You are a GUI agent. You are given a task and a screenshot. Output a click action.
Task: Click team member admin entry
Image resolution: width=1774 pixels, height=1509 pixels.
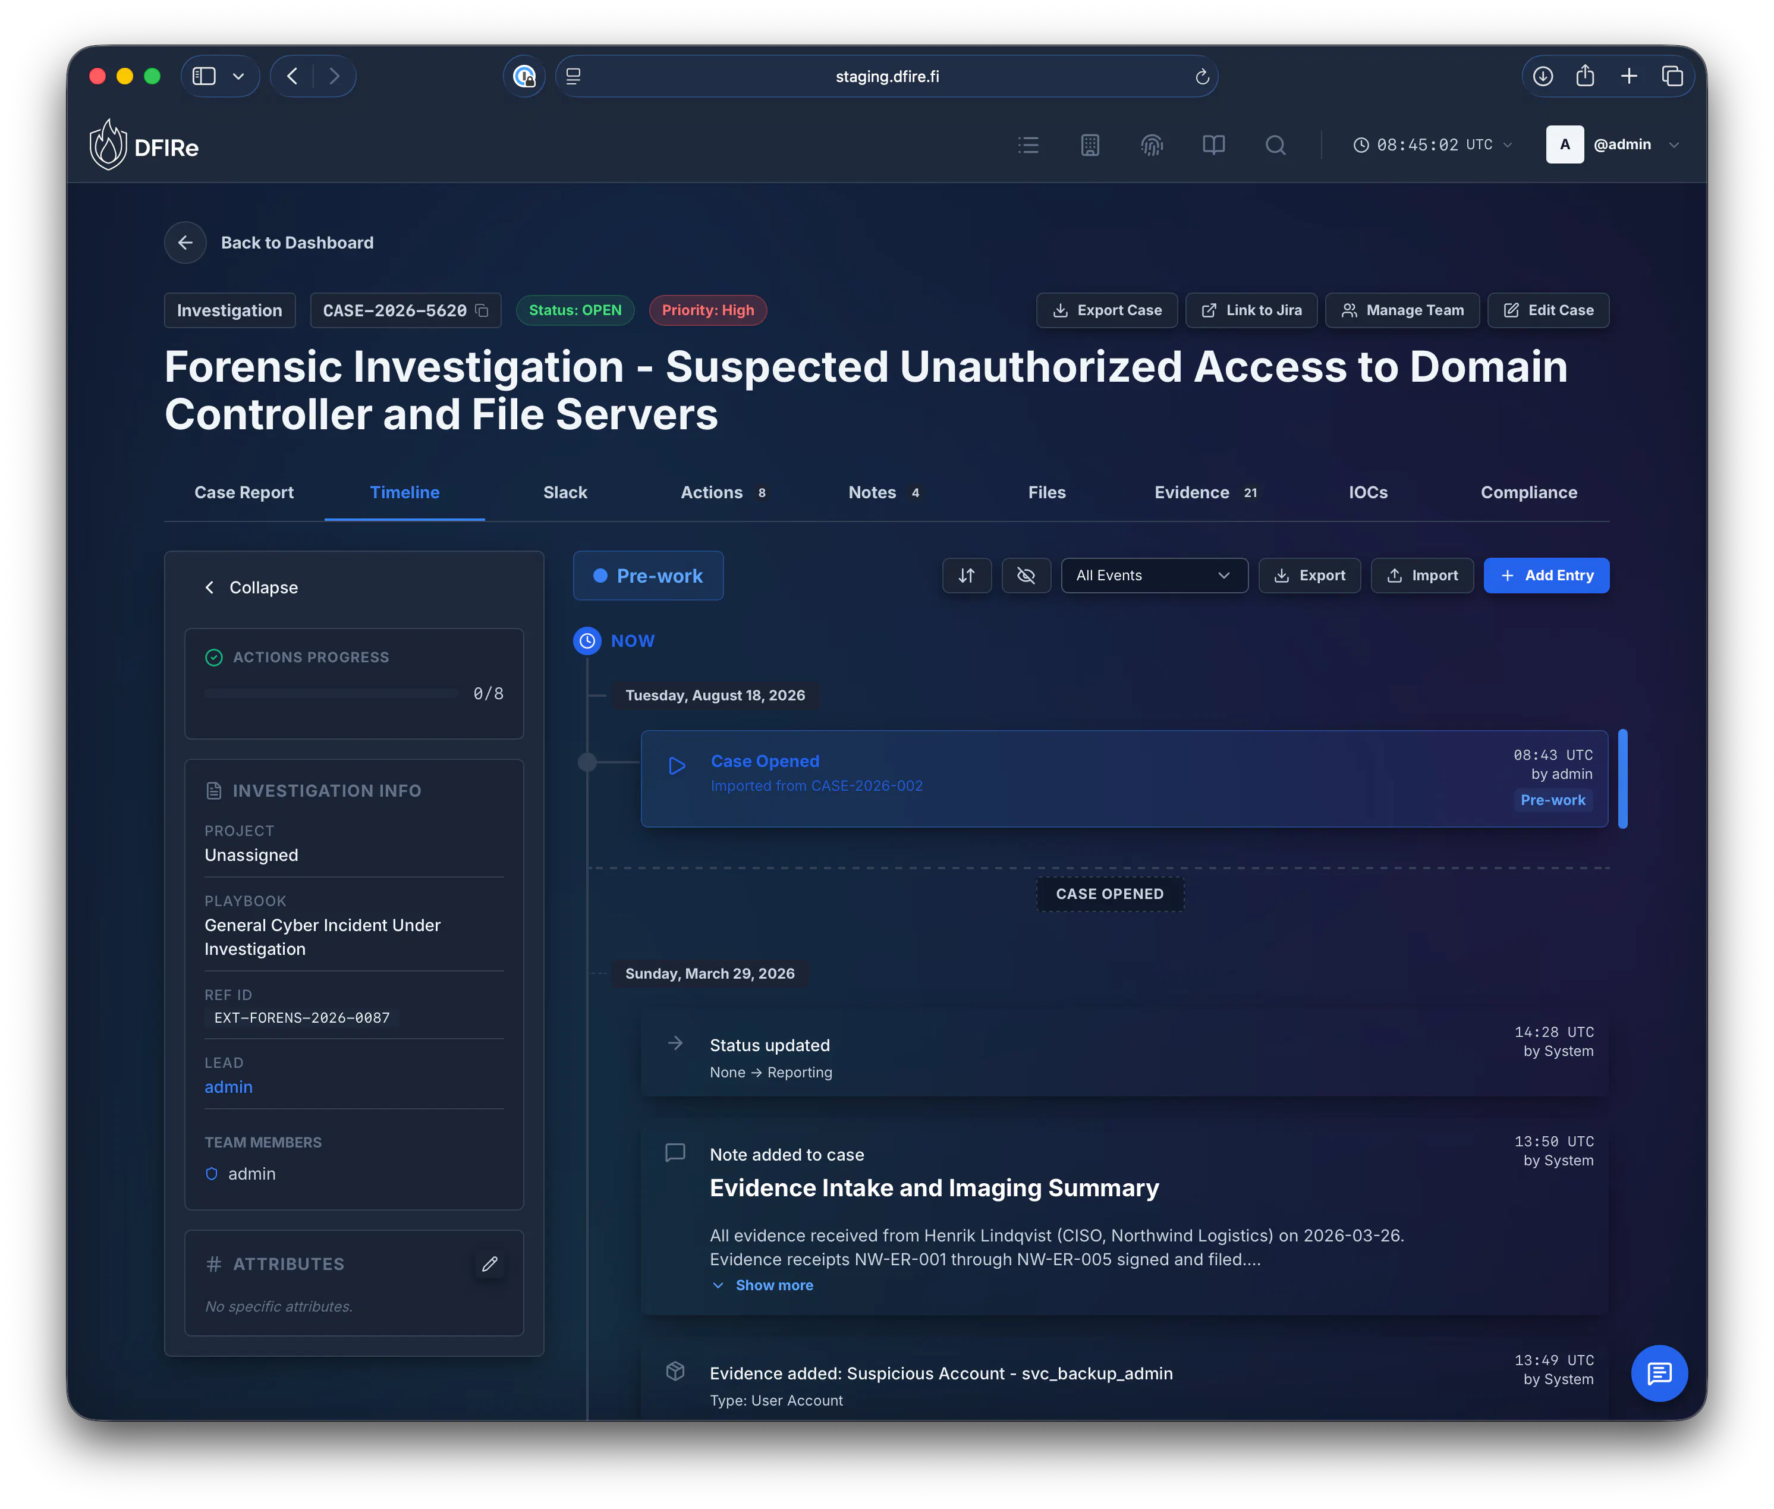click(x=240, y=1174)
